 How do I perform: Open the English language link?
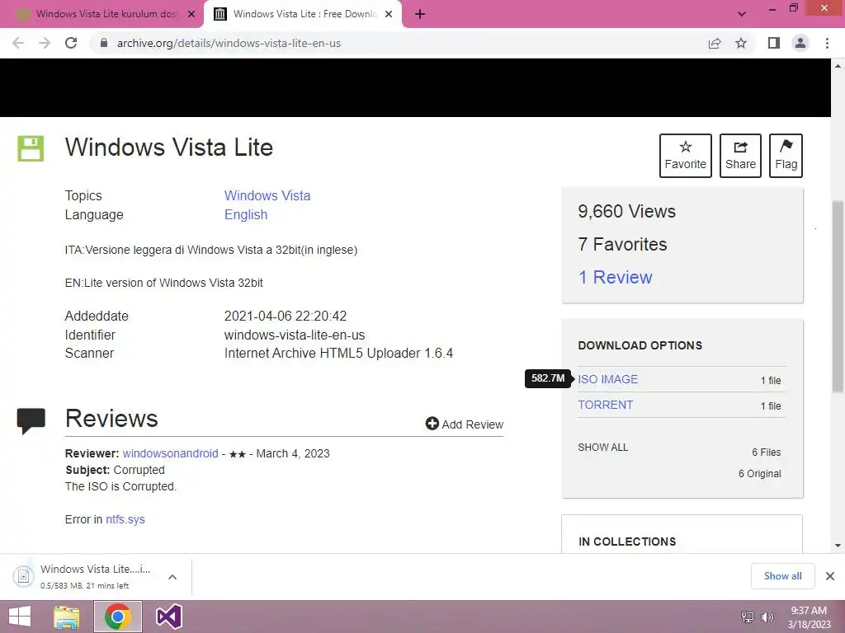[246, 214]
